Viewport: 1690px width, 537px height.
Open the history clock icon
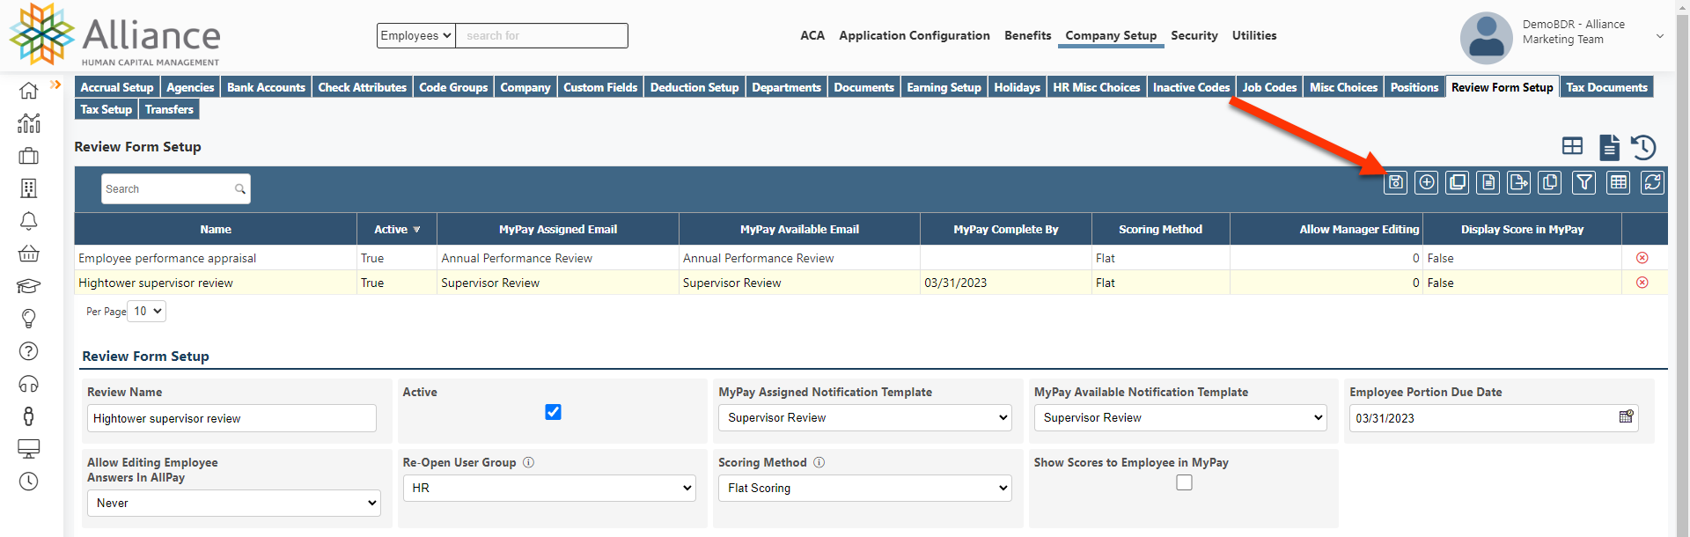(1643, 147)
